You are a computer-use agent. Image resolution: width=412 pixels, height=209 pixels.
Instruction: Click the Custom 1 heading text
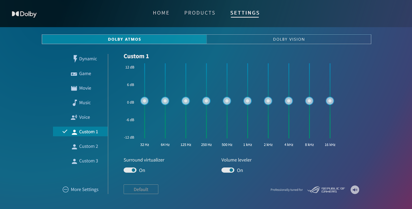tap(136, 56)
